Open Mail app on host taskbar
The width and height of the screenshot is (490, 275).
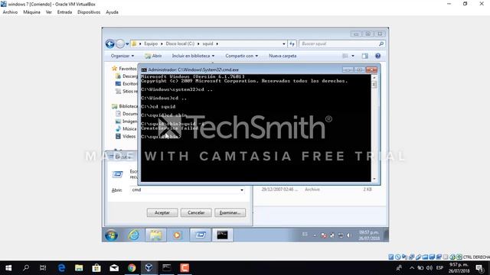click(114, 268)
